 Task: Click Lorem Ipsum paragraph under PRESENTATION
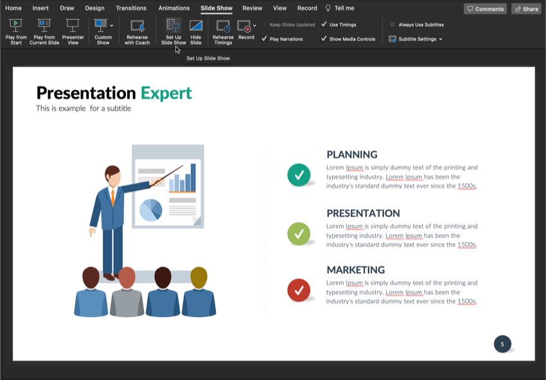[x=402, y=236]
